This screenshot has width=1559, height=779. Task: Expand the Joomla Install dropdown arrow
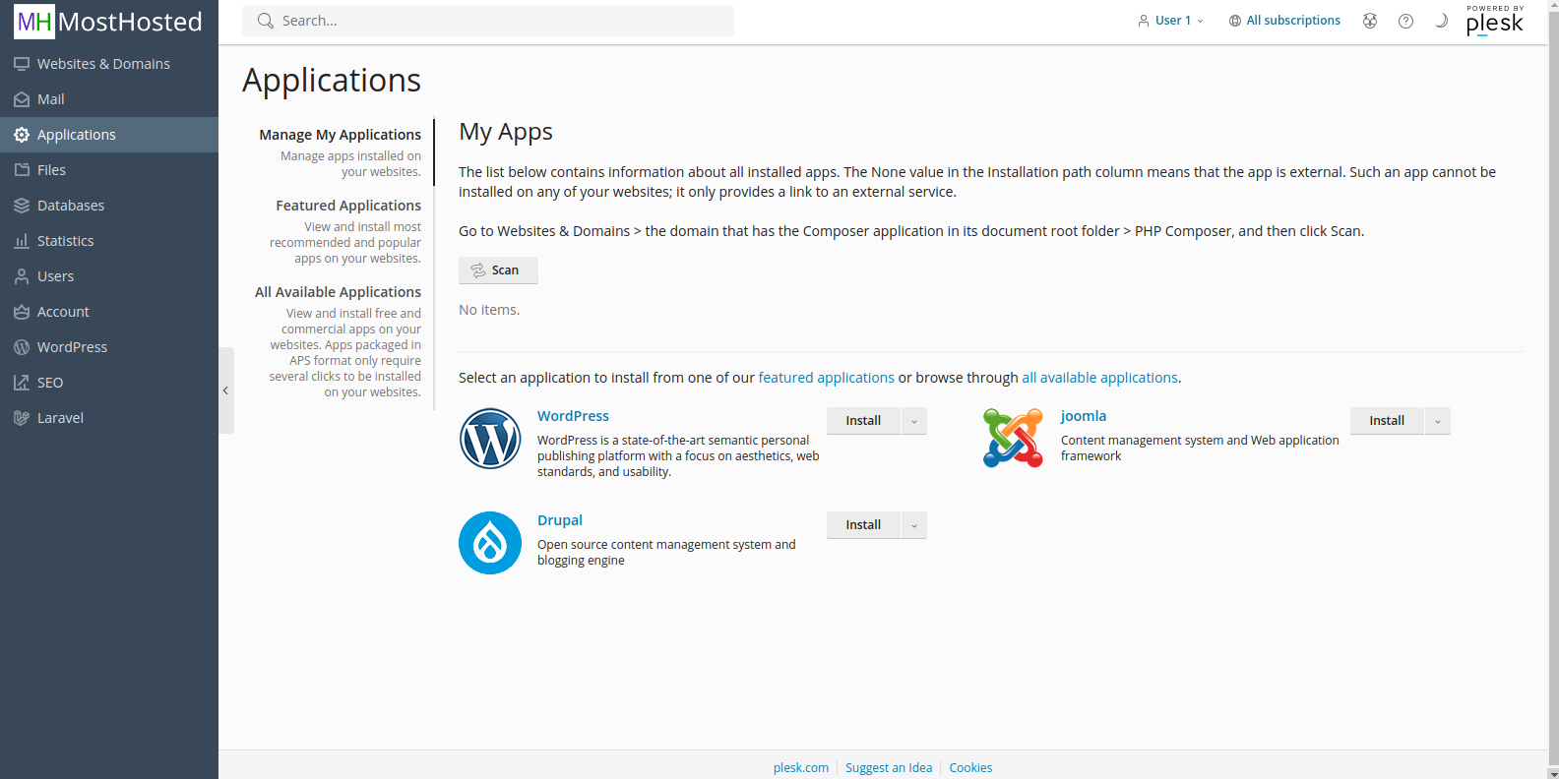(x=1438, y=421)
